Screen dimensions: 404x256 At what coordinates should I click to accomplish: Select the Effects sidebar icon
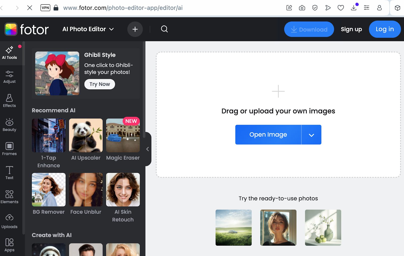pyautogui.click(x=9, y=101)
